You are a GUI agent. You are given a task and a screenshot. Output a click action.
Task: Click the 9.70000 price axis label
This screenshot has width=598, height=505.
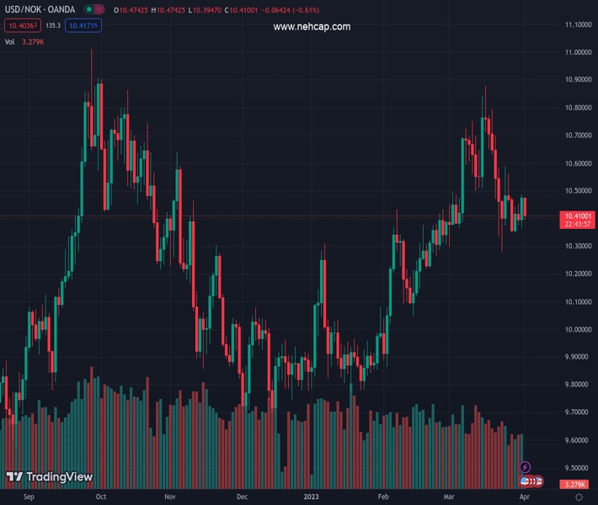578,412
